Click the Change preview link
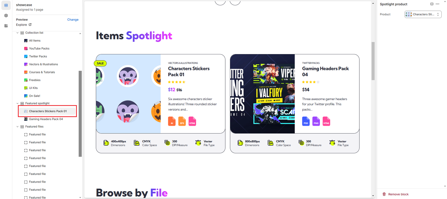 click(73, 20)
